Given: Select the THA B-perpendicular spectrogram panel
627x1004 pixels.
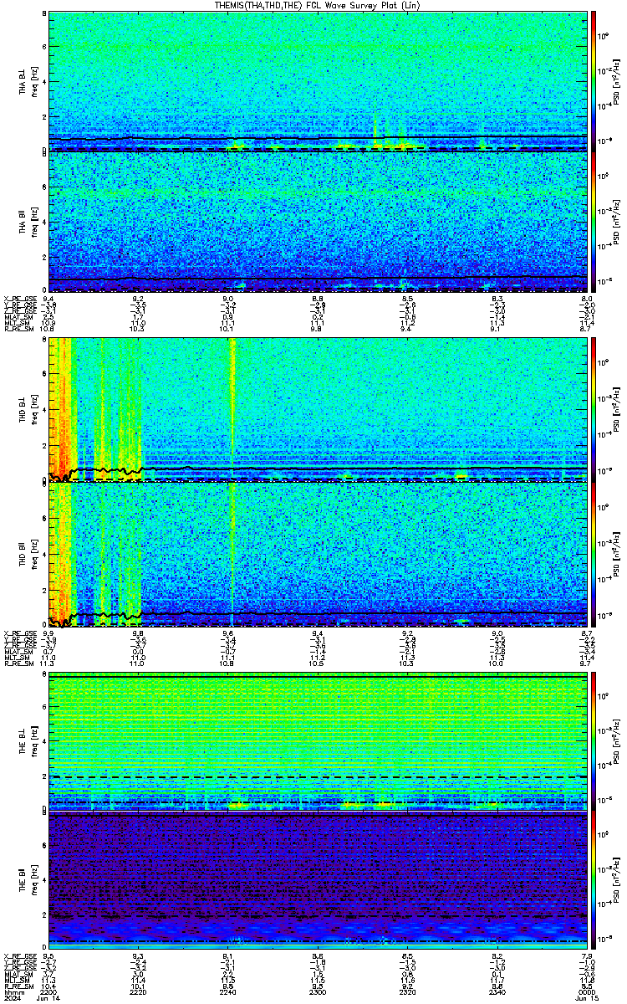Looking at the screenshot, I should [x=318, y=81].
